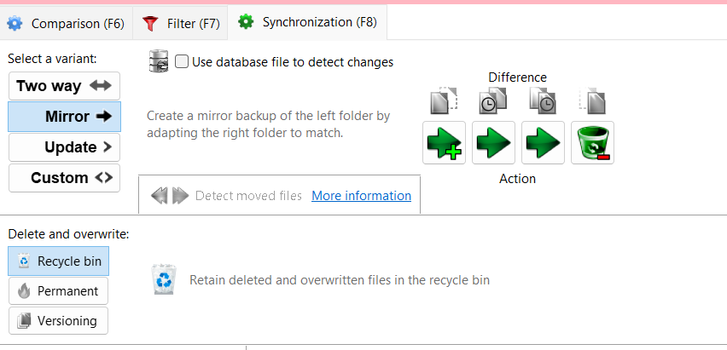
Task: Choose Versioning for deleted files
Action: [59, 321]
